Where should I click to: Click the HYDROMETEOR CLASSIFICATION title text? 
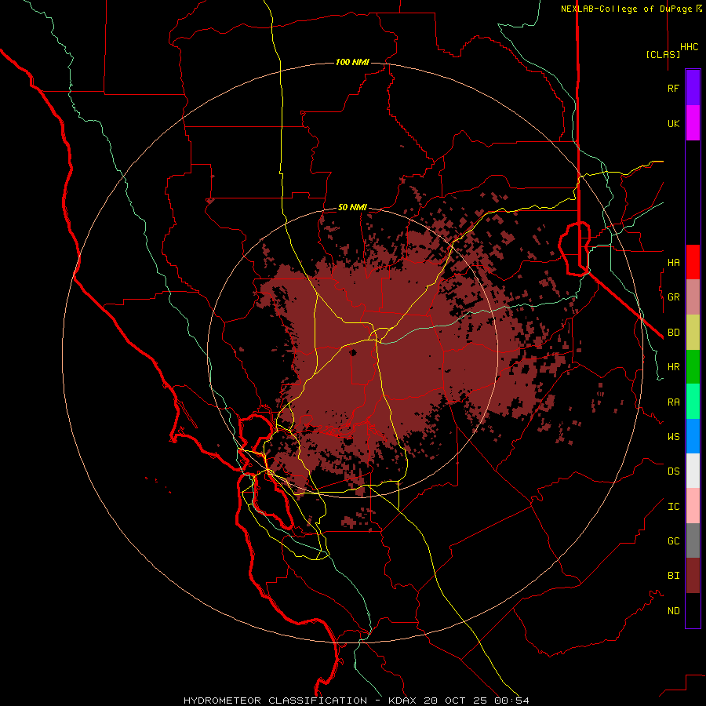coord(275,701)
